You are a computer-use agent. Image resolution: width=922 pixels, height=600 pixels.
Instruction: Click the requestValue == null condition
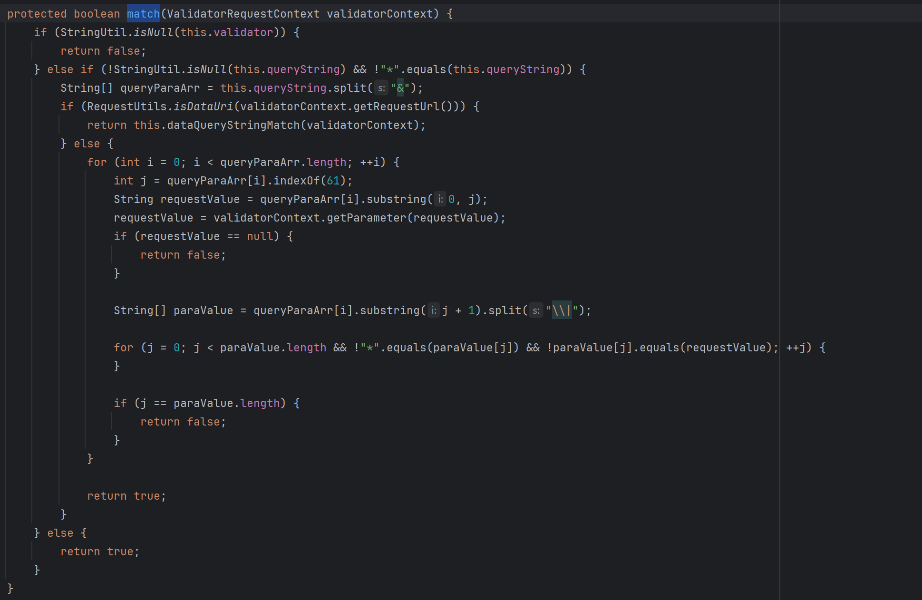(x=206, y=236)
